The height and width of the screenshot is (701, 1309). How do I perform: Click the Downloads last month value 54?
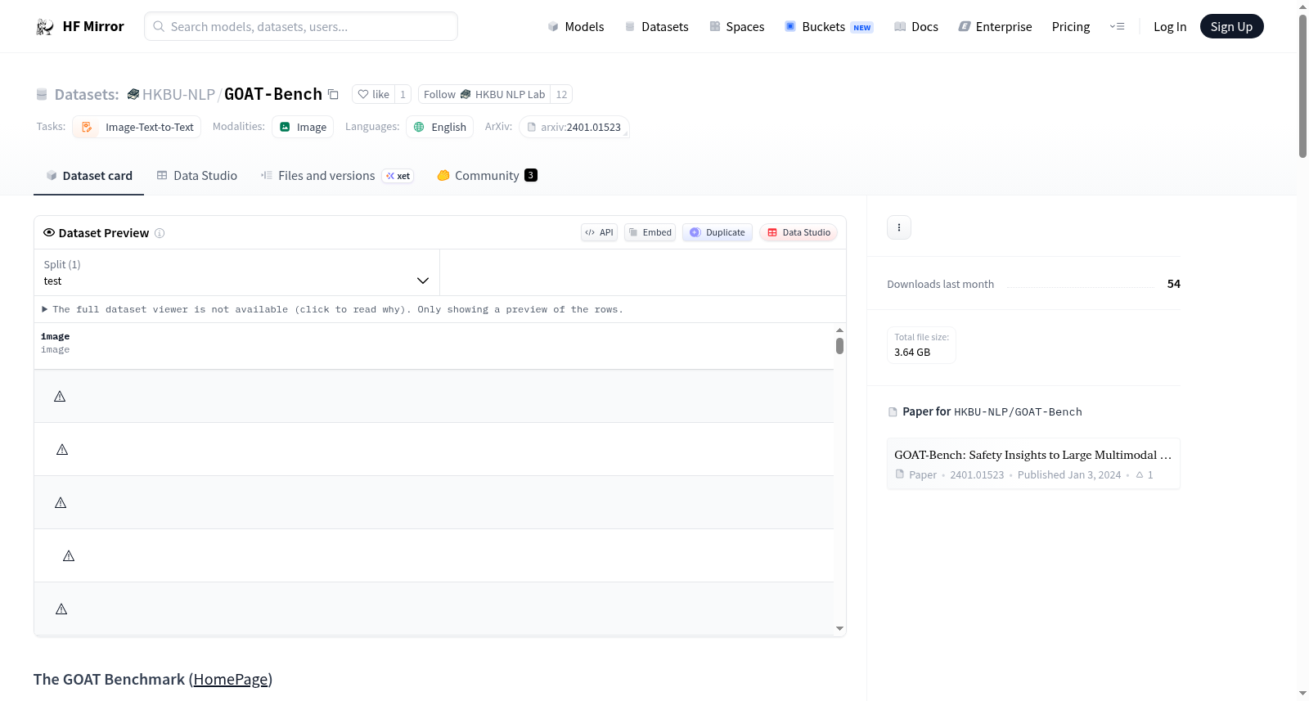(x=1174, y=284)
